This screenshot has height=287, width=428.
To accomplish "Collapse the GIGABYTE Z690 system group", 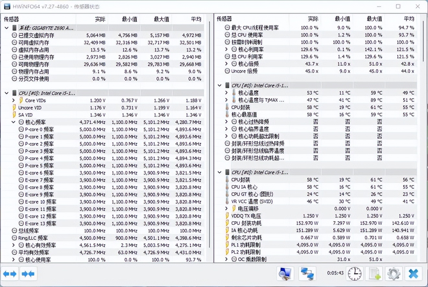I will 6,28.
